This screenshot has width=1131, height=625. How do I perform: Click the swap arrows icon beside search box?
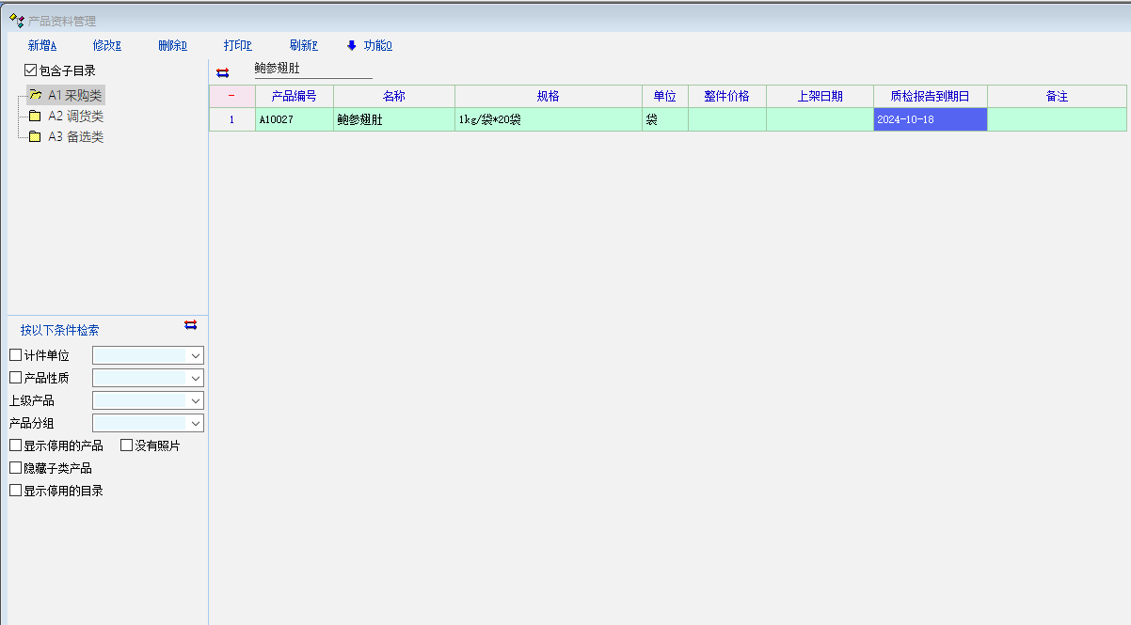tap(223, 72)
